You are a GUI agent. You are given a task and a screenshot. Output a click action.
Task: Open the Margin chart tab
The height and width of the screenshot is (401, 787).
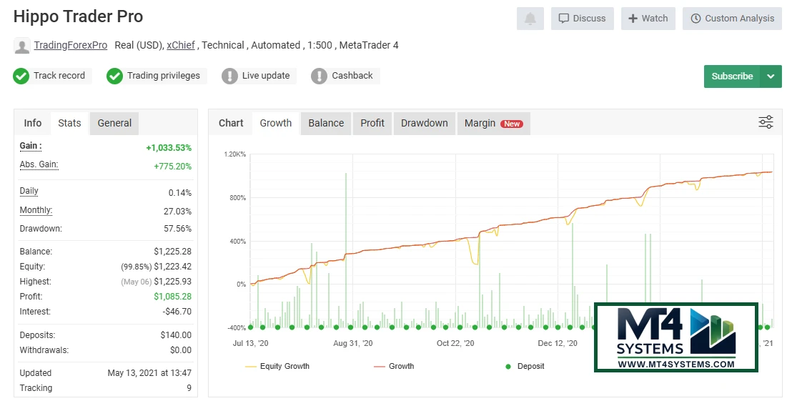493,123
